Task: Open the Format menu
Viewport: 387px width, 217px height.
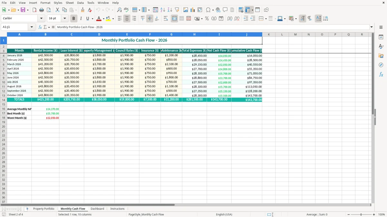Action: point(45,3)
